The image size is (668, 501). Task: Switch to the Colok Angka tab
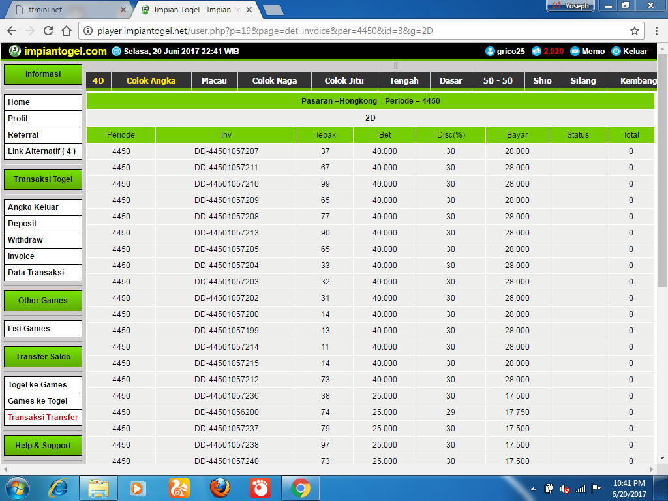[x=151, y=81]
